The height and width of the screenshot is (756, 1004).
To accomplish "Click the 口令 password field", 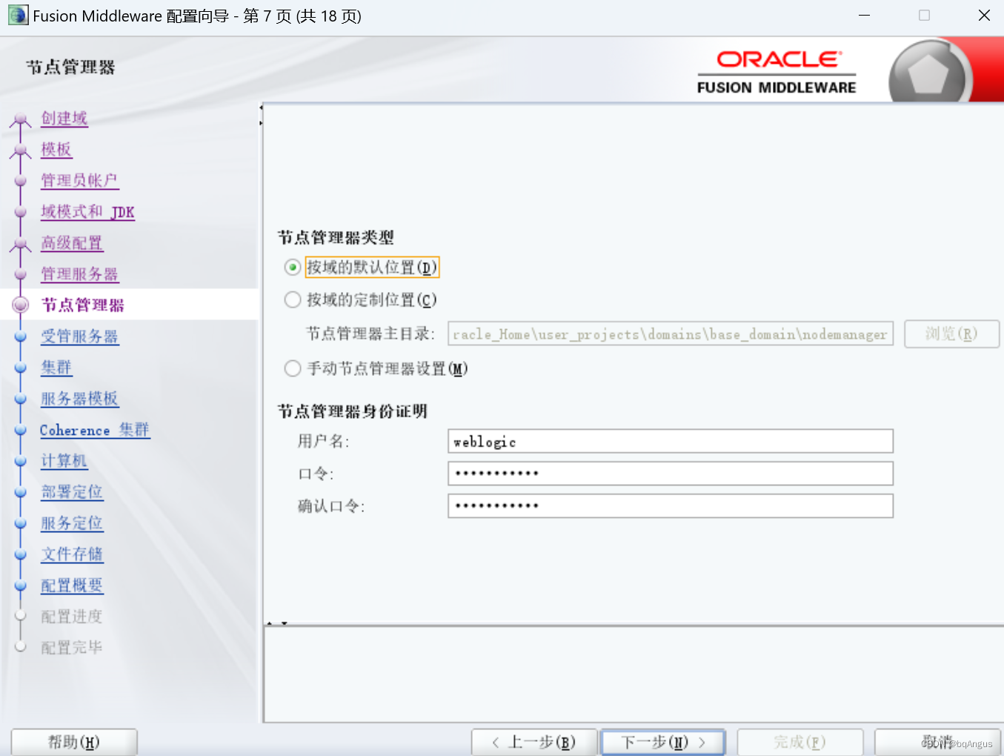I will point(671,474).
